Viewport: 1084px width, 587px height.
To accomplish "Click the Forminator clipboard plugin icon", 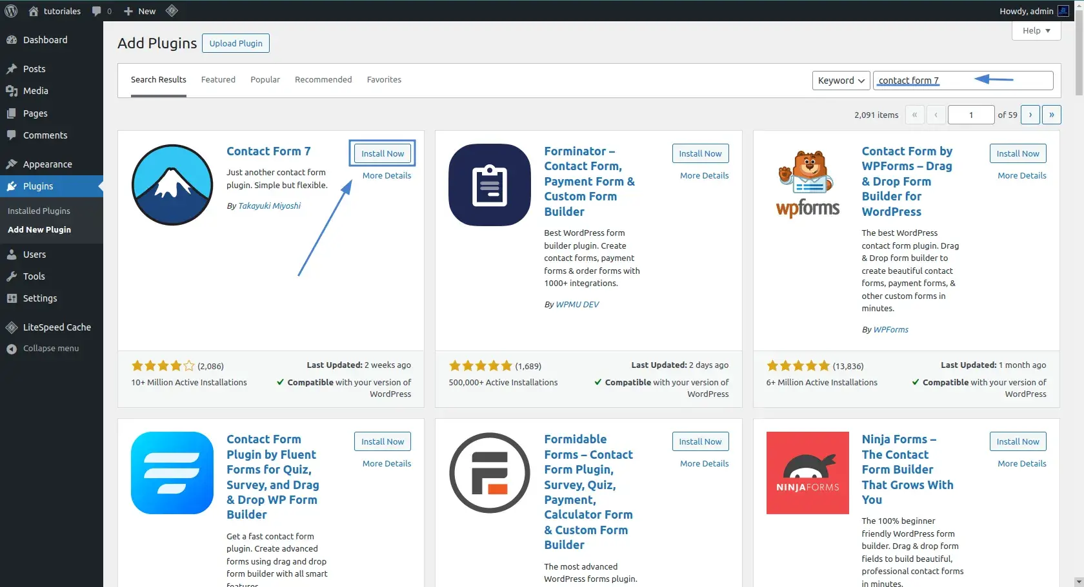I will pos(490,185).
